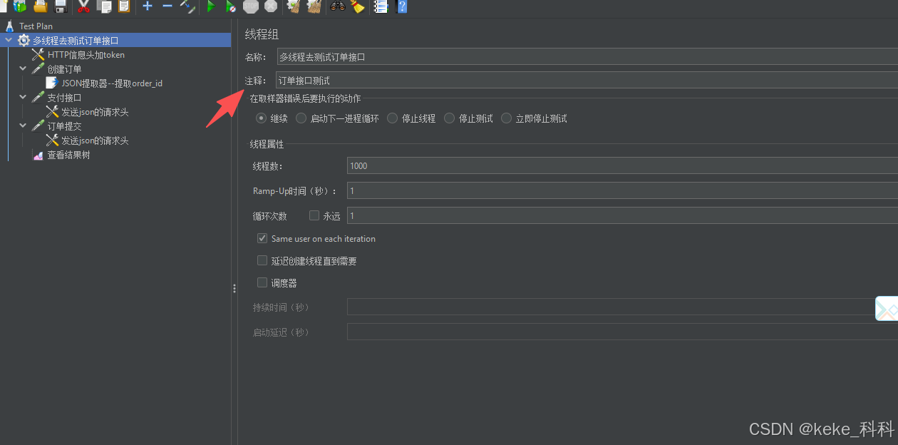
Task: Click the Test Plan flask icon
Action: [x=9, y=26]
